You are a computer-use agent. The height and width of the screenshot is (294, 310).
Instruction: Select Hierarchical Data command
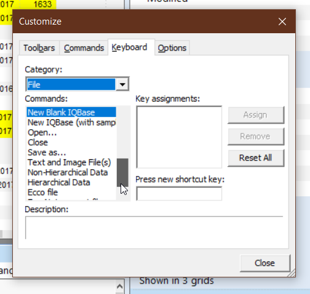point(71,183)
